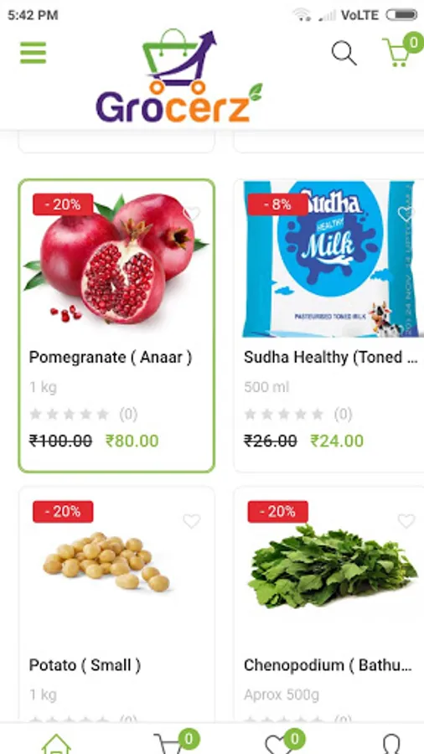
Task: Open wishlist from bottom navigation bar
Action: pyautogui.click(x=285, y=741)
